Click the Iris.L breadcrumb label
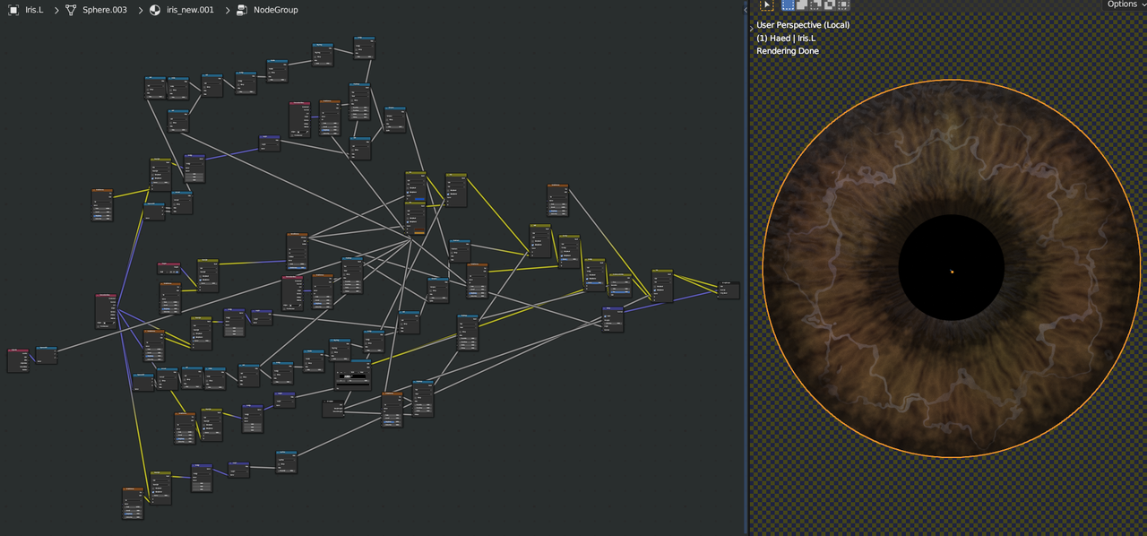Screen dimensions: 1147x536 34,10
